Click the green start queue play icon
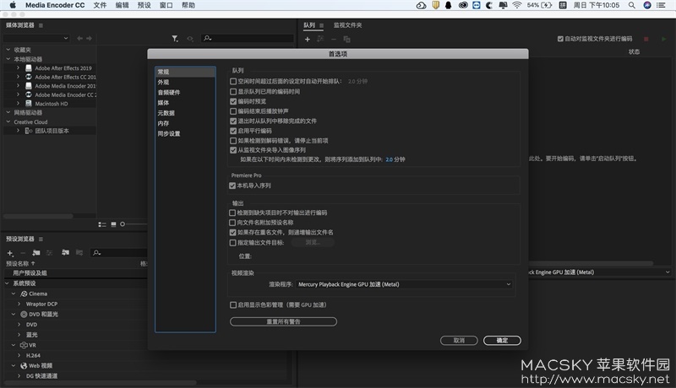Screen dimensions: 676x388 pyautogui.click(x=663, y=39)
